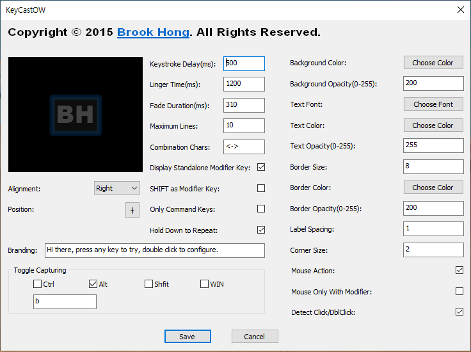Tick the Only Command Keys checkbox
This screenshot has width=471, height=352.
(261, 209)
